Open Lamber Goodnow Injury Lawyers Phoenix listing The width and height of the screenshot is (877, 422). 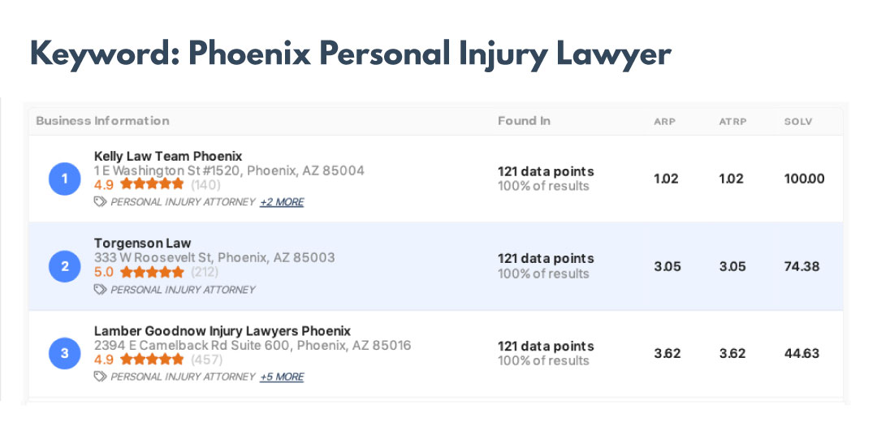point(222,330)
